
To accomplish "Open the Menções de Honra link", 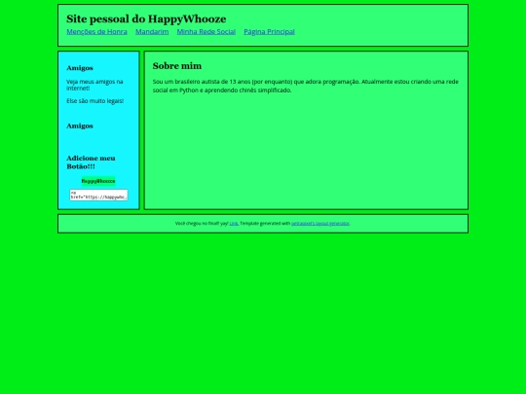I will coord(96,31).
